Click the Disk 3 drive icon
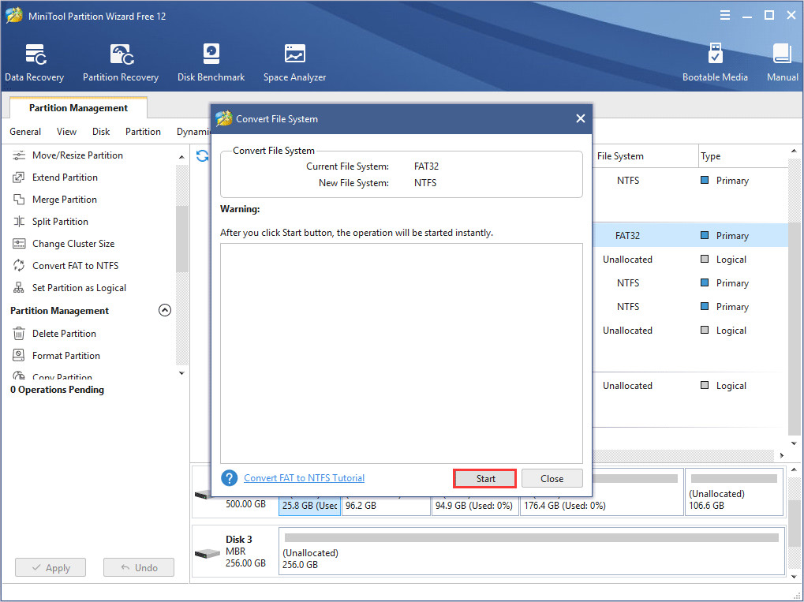Screen dimensions: 804x602 click(208, 554)
